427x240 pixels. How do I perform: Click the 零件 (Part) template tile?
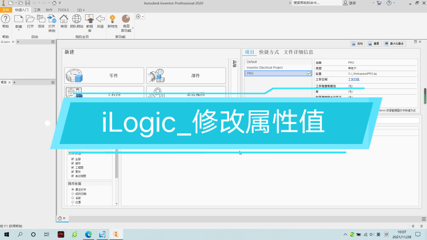[104, 76]
